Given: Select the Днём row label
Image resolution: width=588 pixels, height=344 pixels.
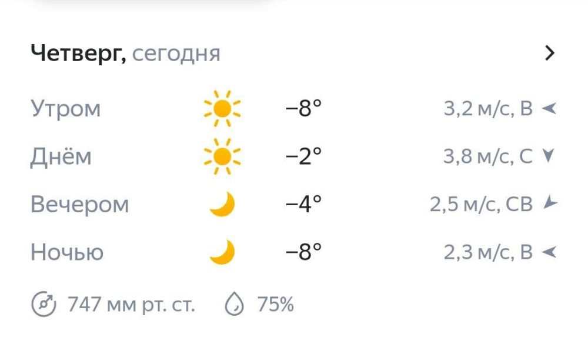Looking at the screenshot, I should (x=62, y=156).
